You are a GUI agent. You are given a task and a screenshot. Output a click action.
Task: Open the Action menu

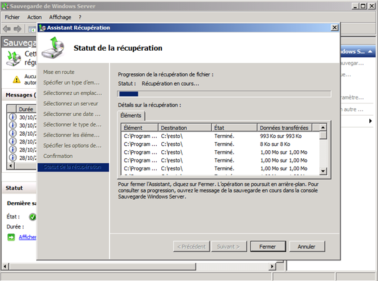34,17
